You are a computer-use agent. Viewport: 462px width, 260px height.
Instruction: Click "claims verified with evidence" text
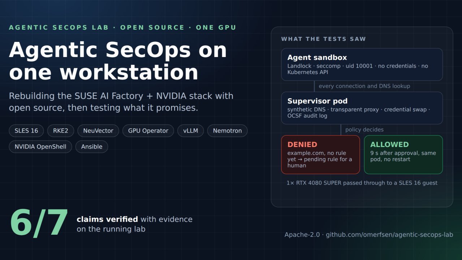click(134, 219)
